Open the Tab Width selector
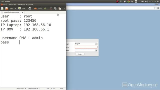 click(x=34, y=88)
